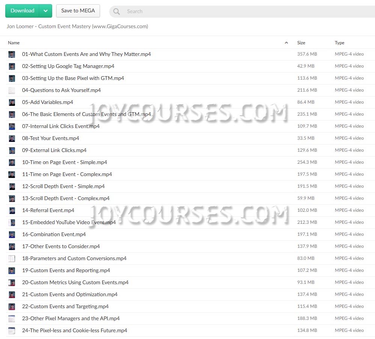Click thumbnail of 22-Custom Events and Targeting
The image size is (375, 339).
(12, 306)
